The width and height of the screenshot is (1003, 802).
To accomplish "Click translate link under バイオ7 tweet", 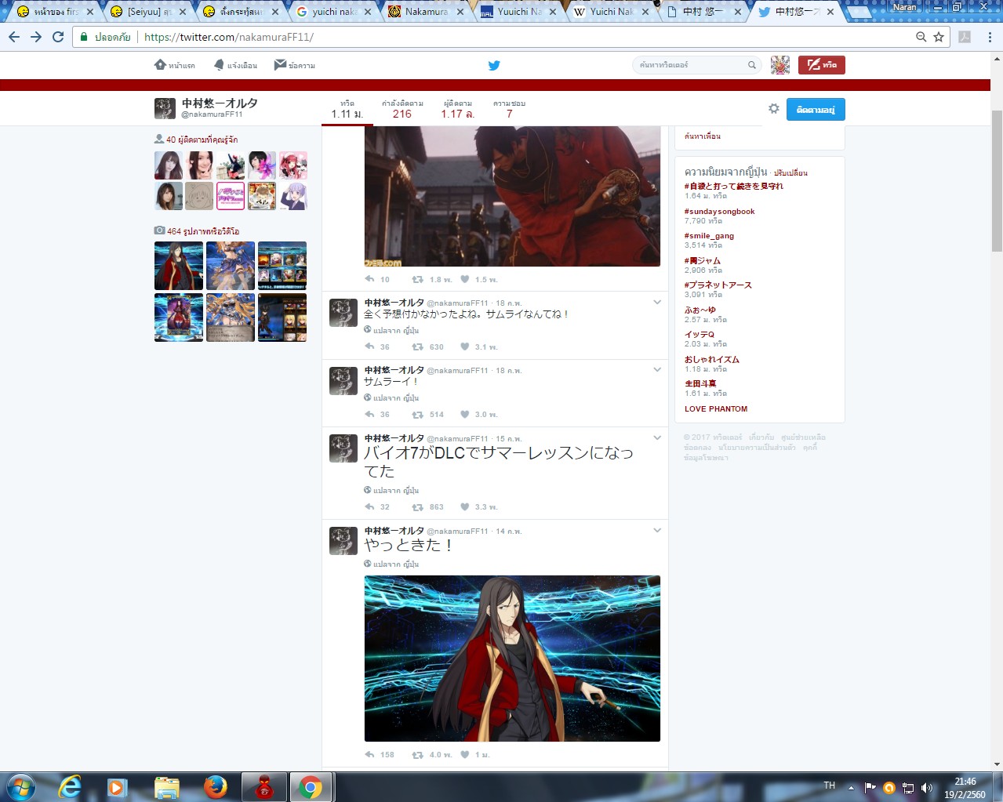I will click(x=391, y=490).
